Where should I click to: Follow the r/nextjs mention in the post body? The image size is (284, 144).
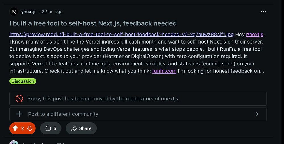point(254,35)
